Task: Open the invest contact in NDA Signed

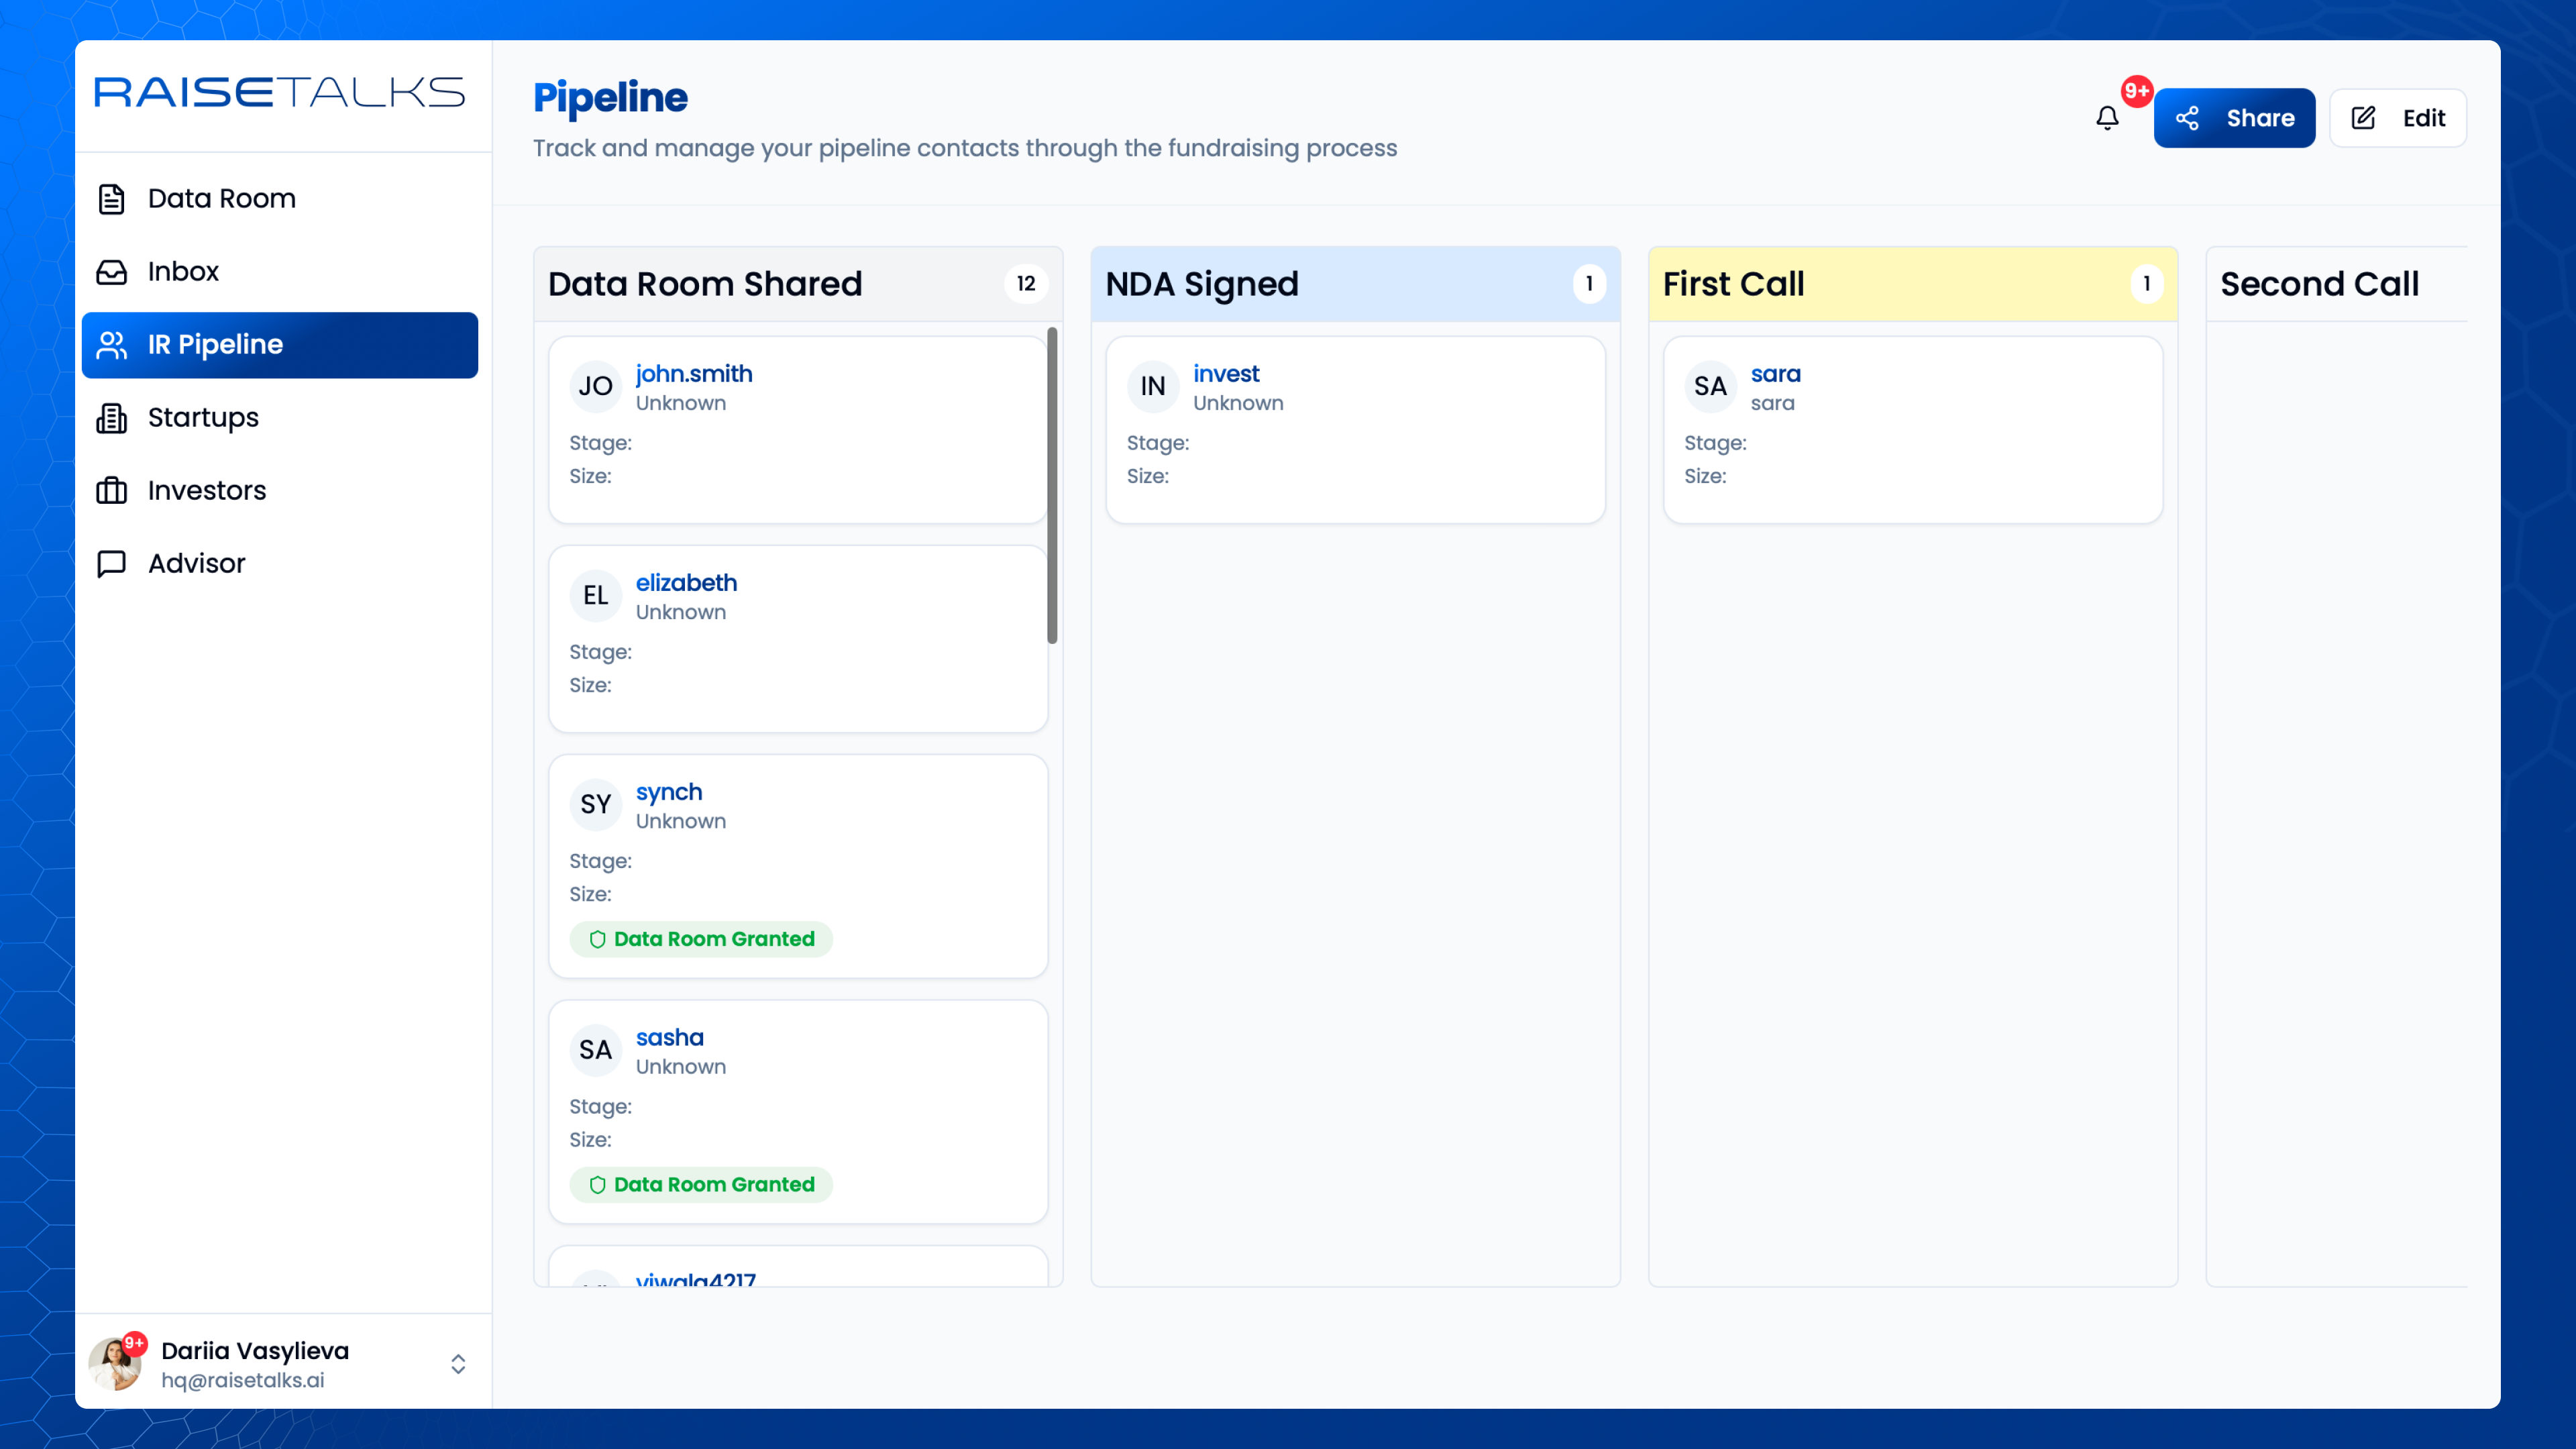Action: tap(1225, 373)
